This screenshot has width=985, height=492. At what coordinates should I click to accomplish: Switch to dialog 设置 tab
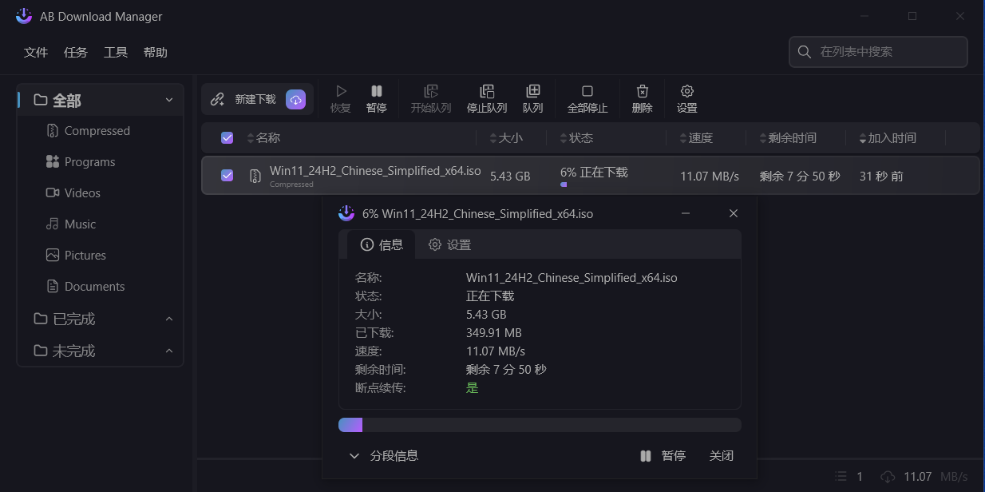point(449,244)
